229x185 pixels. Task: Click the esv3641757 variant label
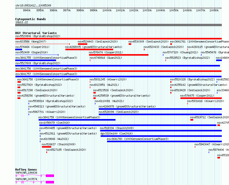click(x=46, y=74)
